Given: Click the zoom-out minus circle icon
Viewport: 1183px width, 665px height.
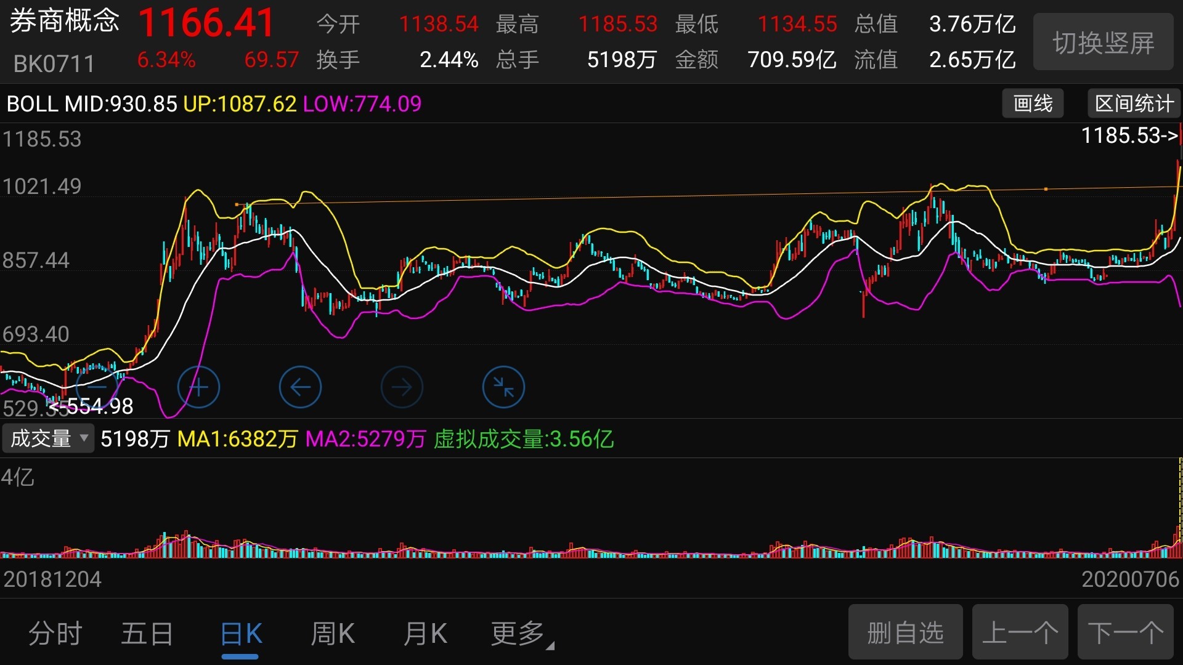Looking at the screenshot, I should (97, 387).
